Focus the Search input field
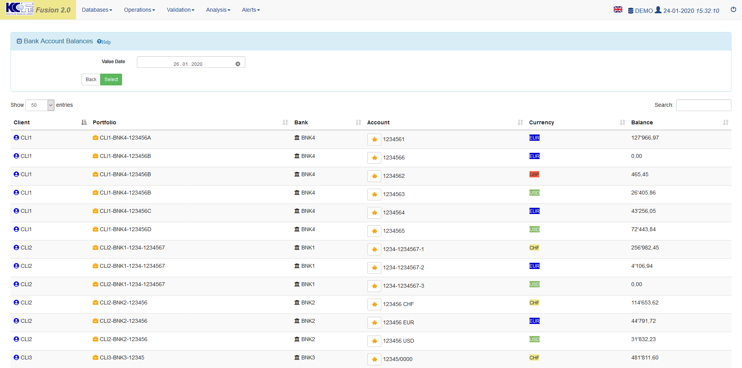Screen dimensions: 742x368 [703, 105]
